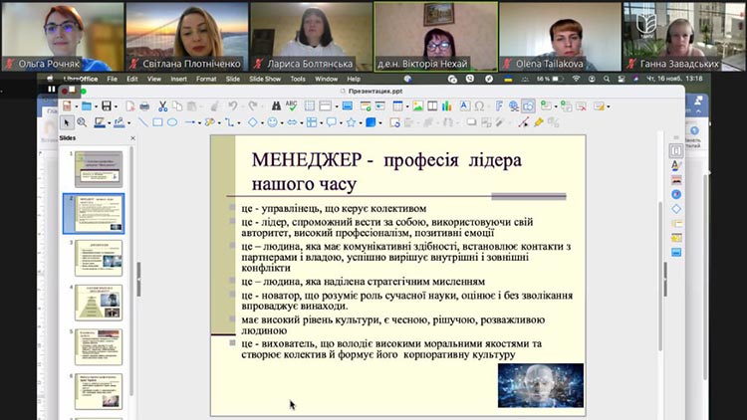Select the ellipse drawing tool

[172, 122]
